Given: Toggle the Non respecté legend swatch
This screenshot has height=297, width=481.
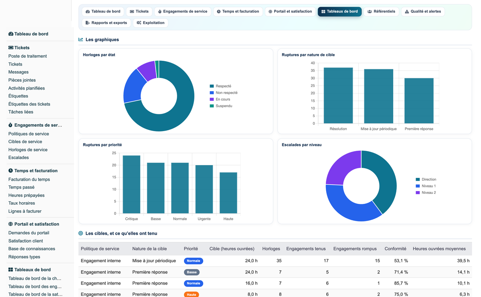Looking at the screenshot, I should click(212, 93).
